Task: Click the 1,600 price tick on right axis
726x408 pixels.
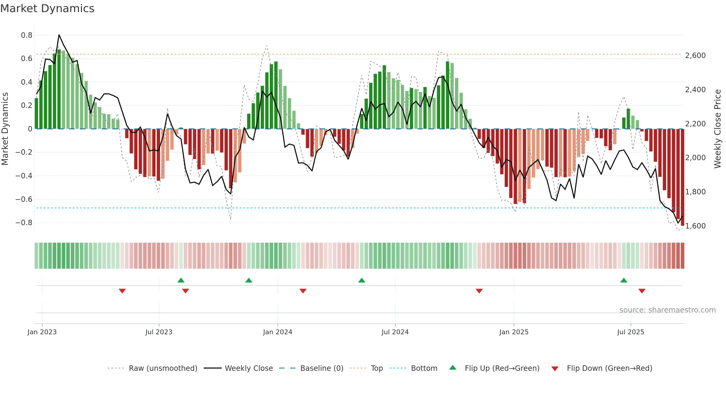Action: tap(695, 226)
